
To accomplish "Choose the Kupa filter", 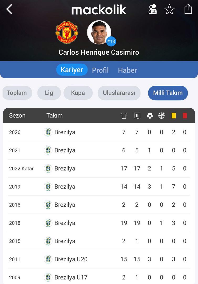I will point(78,93).
